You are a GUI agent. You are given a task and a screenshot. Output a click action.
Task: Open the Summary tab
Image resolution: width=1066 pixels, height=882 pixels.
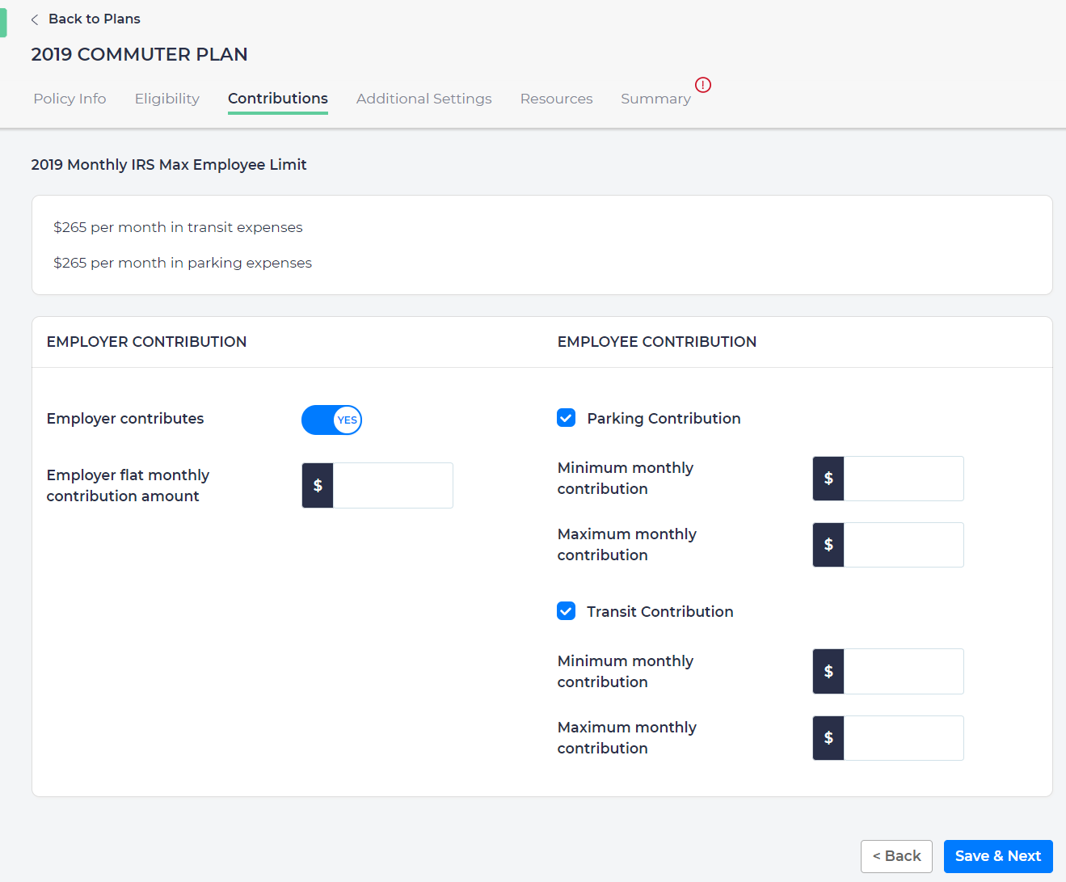coord(655,98)
